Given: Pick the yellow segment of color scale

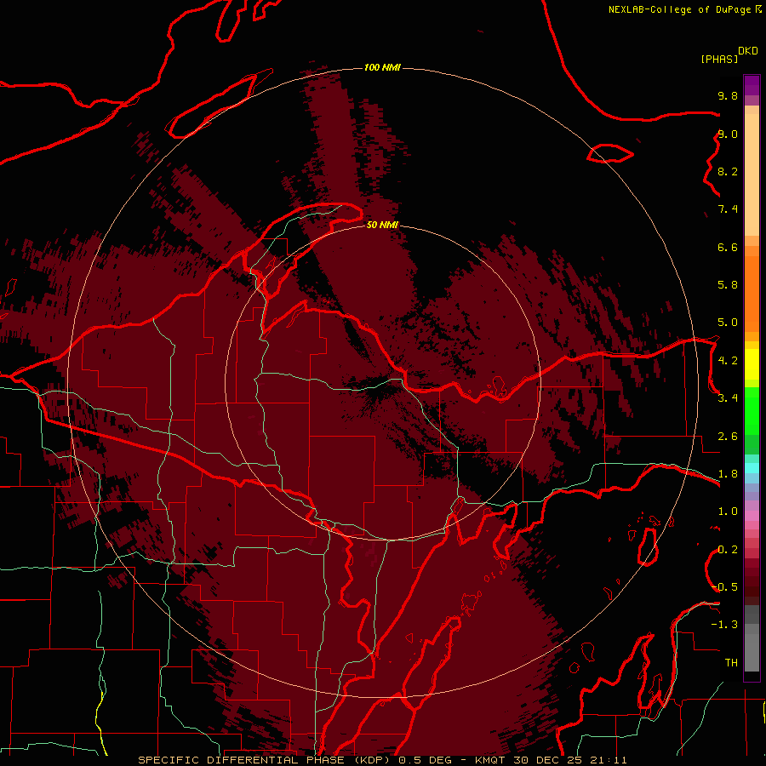Looking at the screenshot, I should (752, 364).
